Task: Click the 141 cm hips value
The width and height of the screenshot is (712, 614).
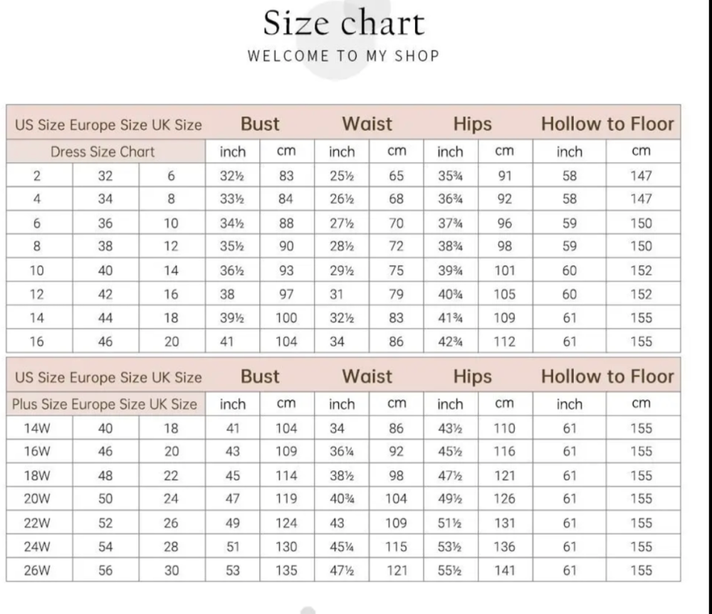Action: [x=504, y=570]
